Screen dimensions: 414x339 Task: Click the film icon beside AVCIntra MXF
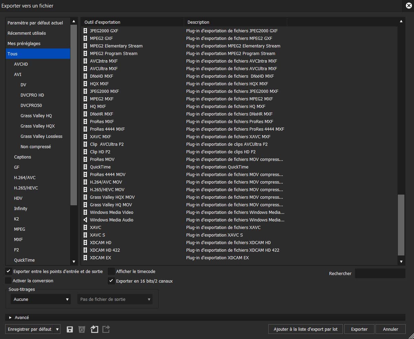pos(85,61)
